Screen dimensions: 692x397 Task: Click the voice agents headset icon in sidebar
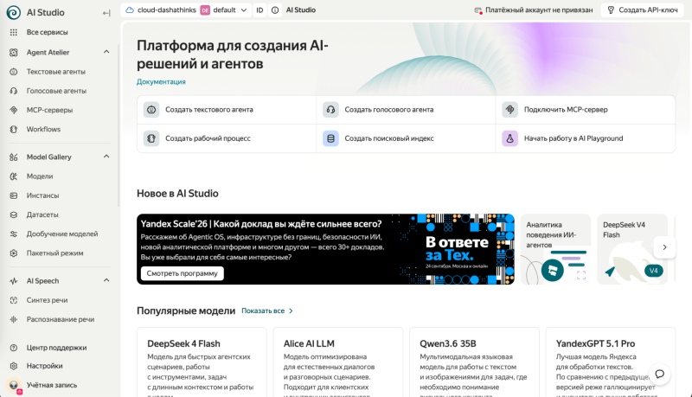click(x=14, y=91)
